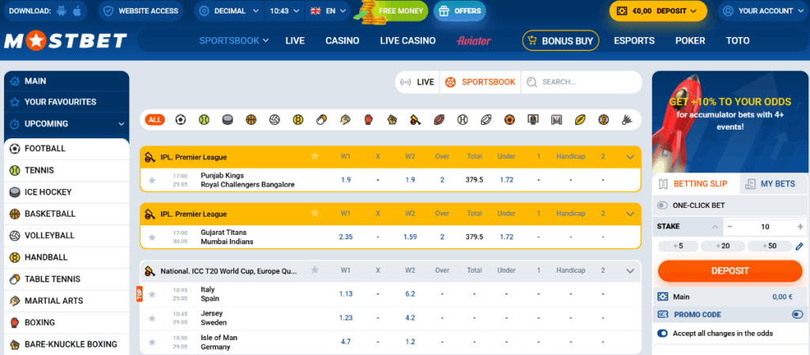Select the American football filter icon
This screenshot has width=810, height=355.
point(438,119)
